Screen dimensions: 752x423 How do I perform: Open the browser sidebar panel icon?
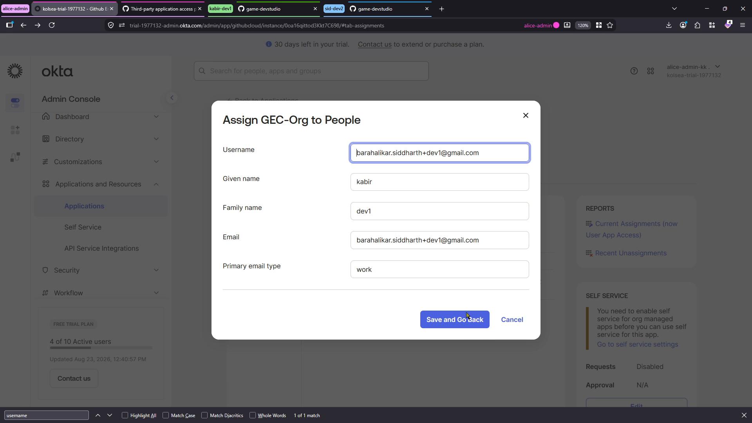[9, 25]
